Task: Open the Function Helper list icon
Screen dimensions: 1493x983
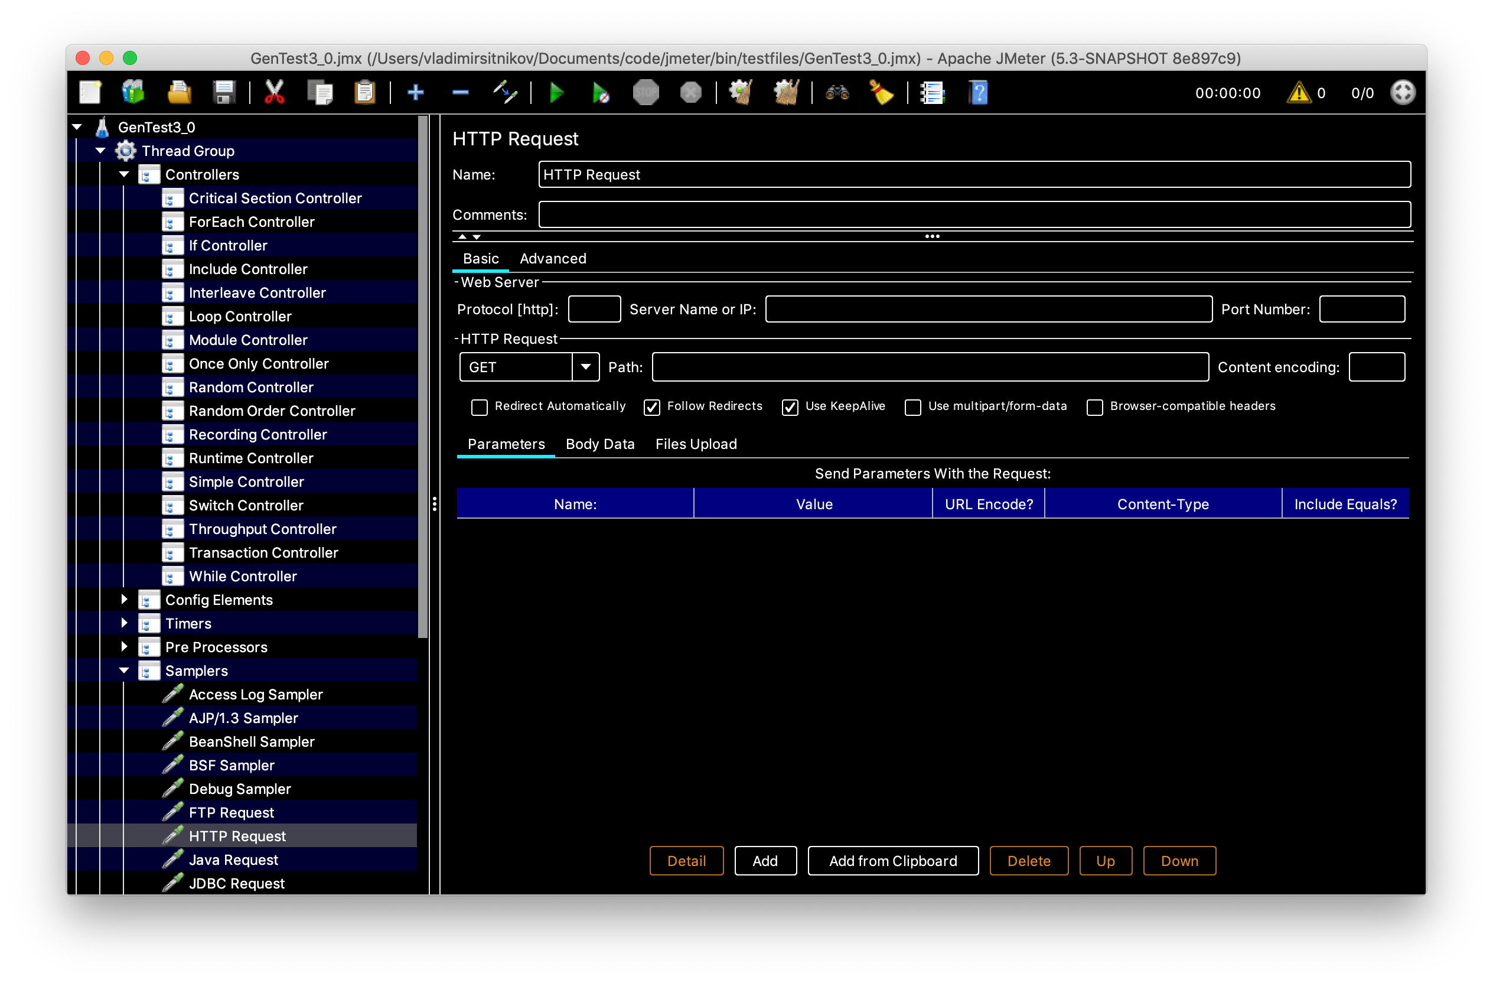Action: click(x=932, y=93)
